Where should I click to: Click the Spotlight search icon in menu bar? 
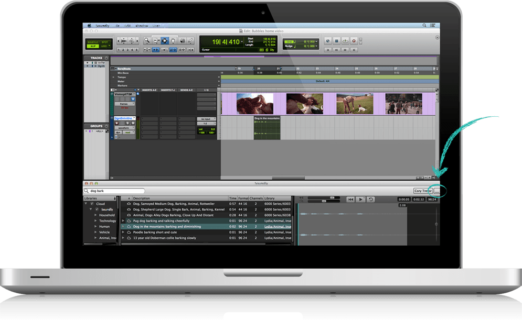click(x=424, y=25)
